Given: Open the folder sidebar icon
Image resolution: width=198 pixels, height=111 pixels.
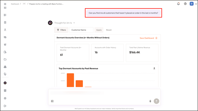Looking at the screenshot, I should tap(5, 59).
